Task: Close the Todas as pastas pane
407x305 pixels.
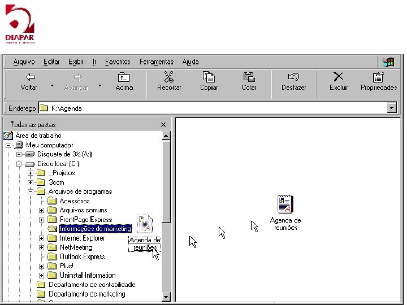Action: click(163, 125)
